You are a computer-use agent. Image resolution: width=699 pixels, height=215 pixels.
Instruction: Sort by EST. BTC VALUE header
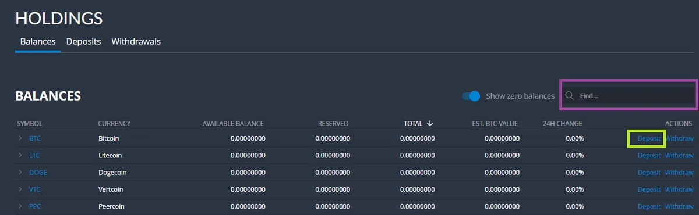tap(495, 123)
